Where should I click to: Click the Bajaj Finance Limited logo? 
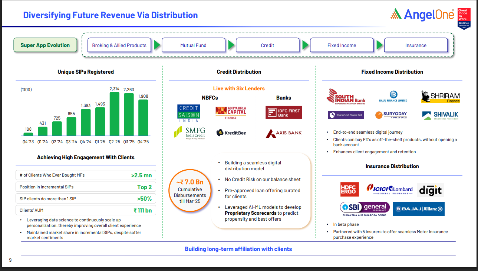(393, 96)
